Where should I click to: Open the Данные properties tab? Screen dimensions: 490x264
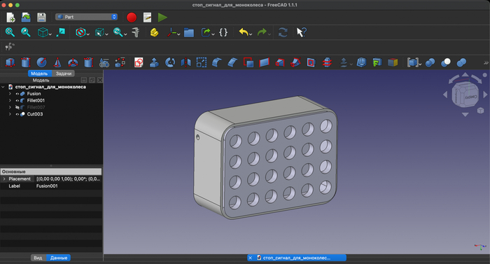(59, 258)
